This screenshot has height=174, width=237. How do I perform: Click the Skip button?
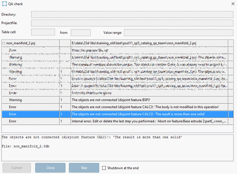(84, 168)
